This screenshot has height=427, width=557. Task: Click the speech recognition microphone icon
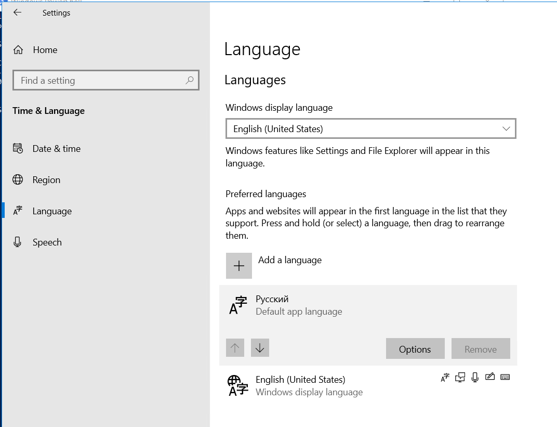pyautogui.click(x=475, y=378)
